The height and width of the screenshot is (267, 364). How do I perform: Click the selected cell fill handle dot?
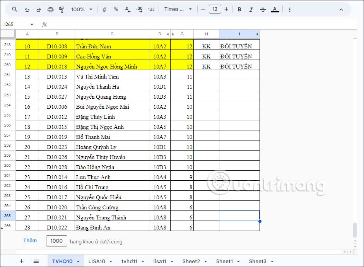[260, 221]
